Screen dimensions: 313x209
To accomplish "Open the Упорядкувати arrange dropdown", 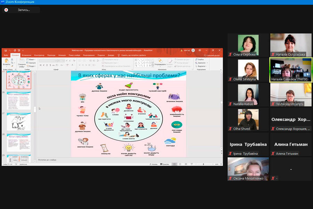I will tap(160, 62).
